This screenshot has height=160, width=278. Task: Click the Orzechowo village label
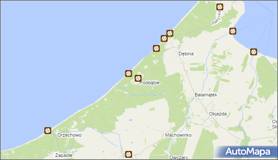[69, 135]
